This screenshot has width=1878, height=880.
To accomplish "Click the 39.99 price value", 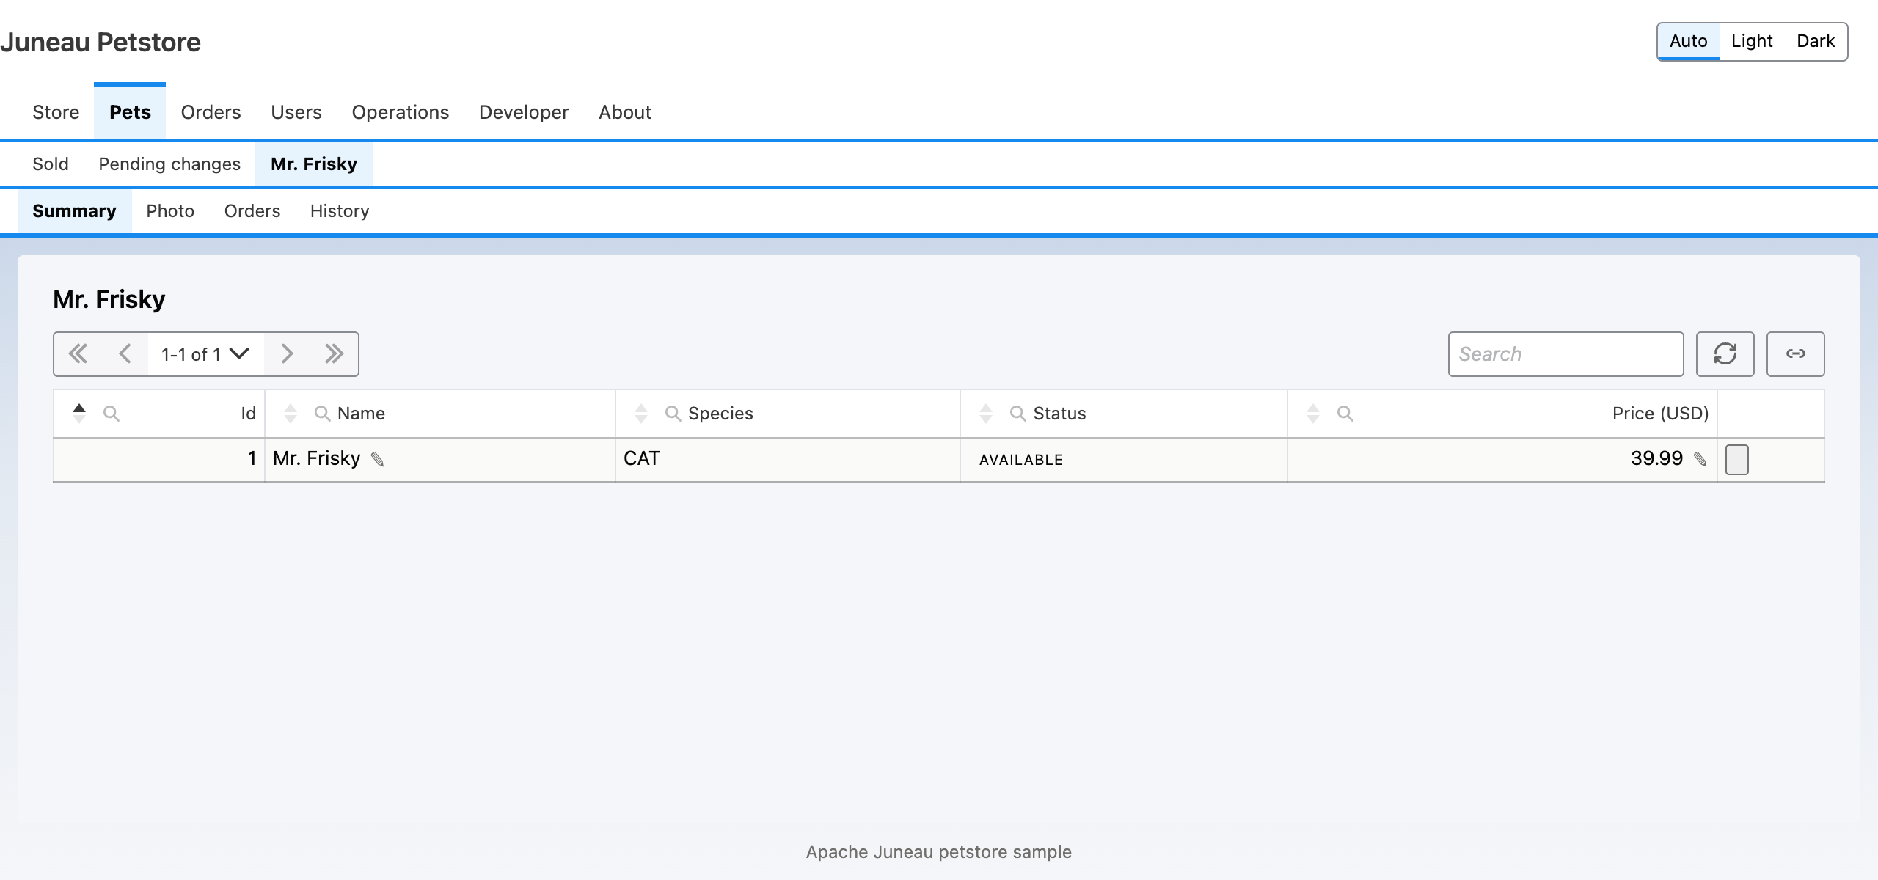I will click(1656, 458).
